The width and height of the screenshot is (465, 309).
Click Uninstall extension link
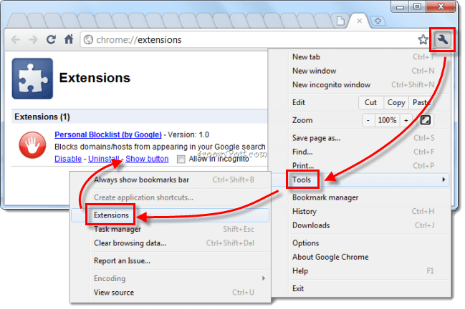(x=103, y=159)
